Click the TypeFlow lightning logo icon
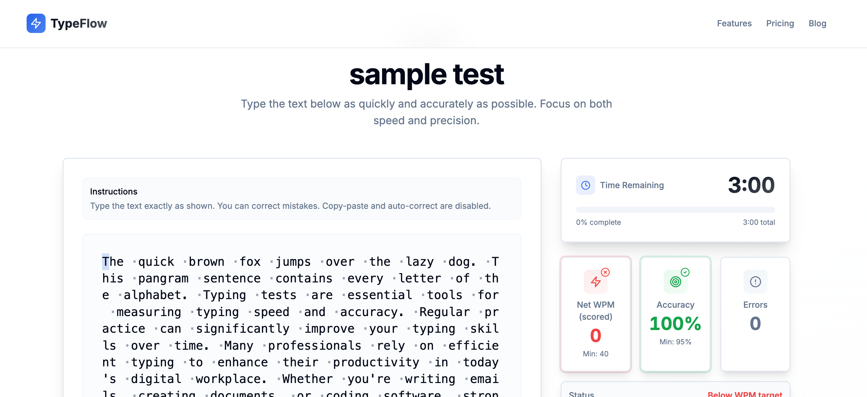This screenshot has width=867, height=397. (x=36, y=23)
